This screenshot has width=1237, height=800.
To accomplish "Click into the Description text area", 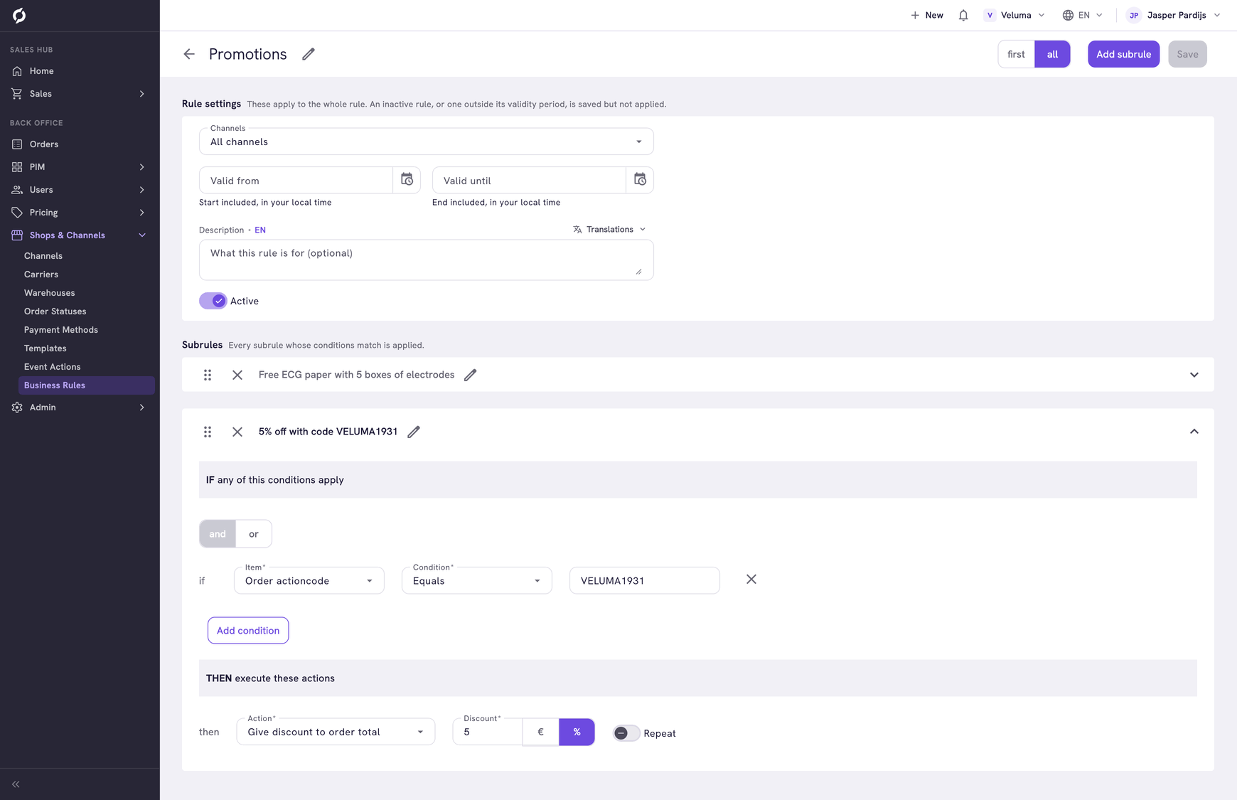I will coord(426,260).
